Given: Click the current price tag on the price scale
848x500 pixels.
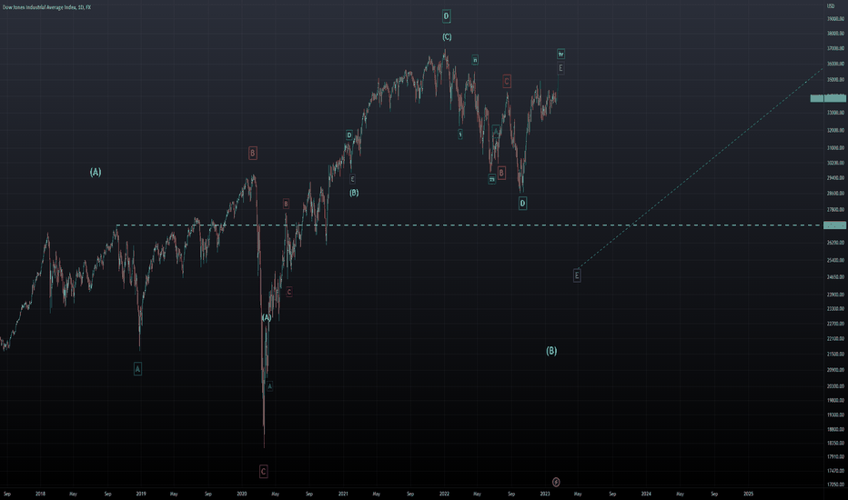Looking at the screenshot, I should pos(828,98).
